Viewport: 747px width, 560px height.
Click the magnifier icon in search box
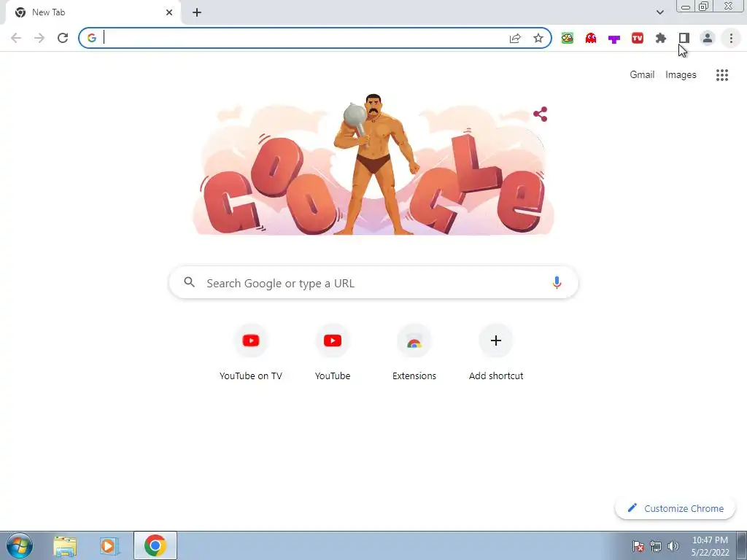(x=189, y=282)
